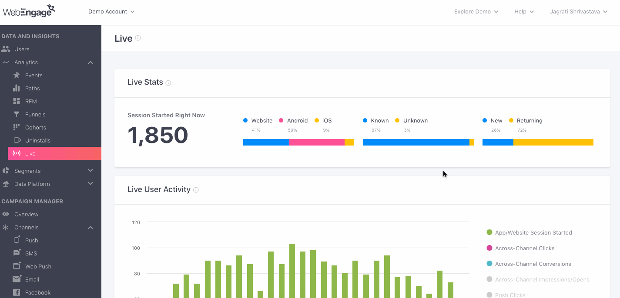
Task: Go to Paths in the sidebar
Action: point(32,88)
